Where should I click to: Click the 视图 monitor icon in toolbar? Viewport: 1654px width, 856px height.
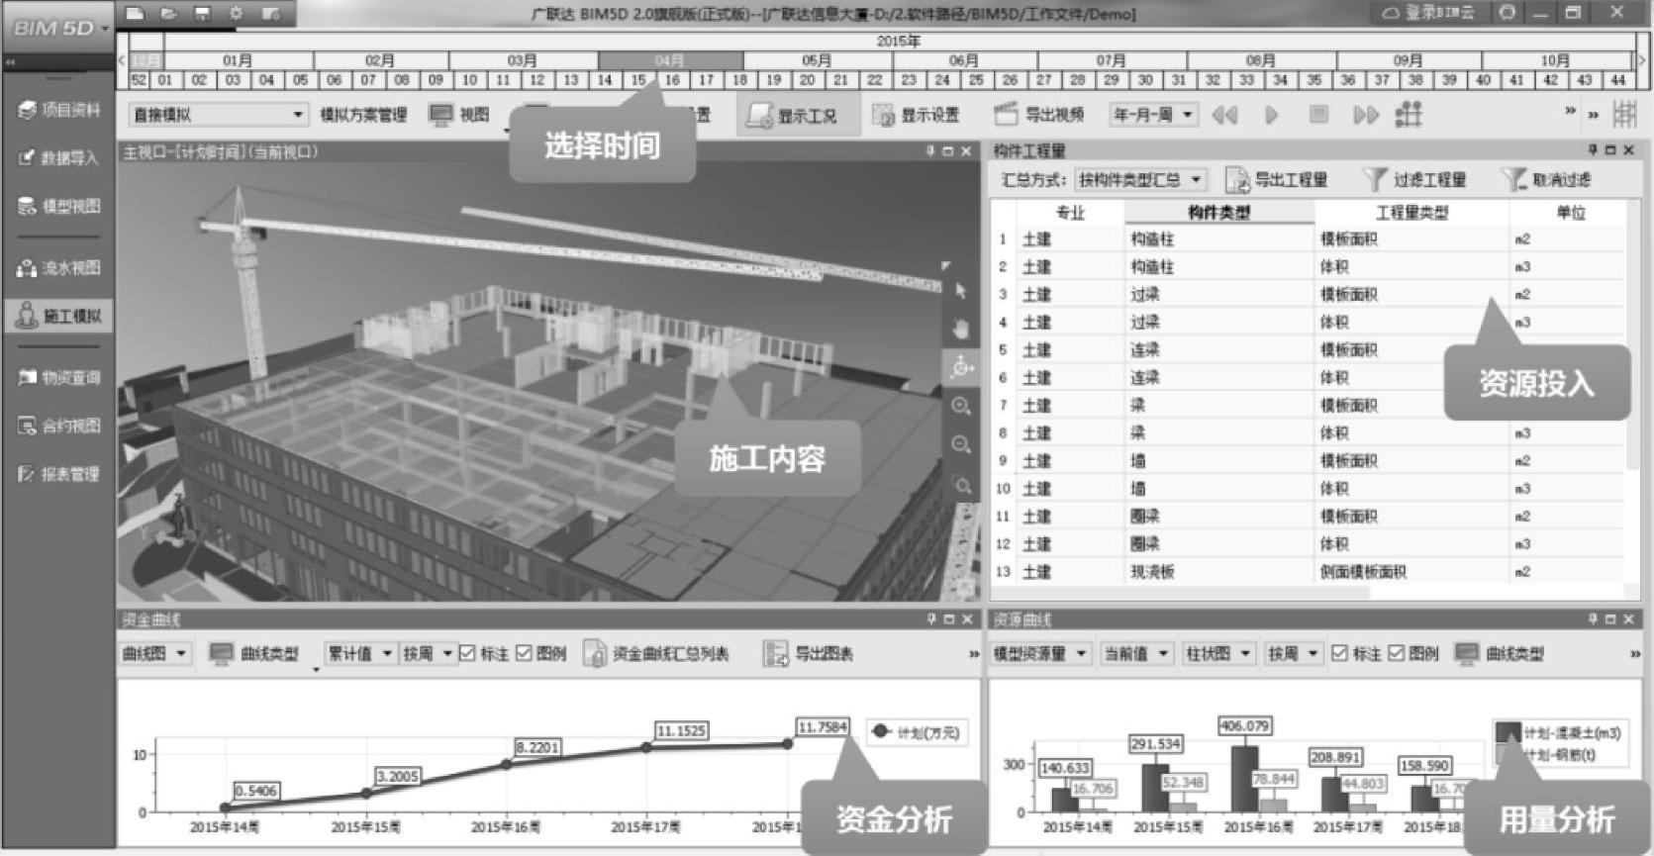point(440,115)
